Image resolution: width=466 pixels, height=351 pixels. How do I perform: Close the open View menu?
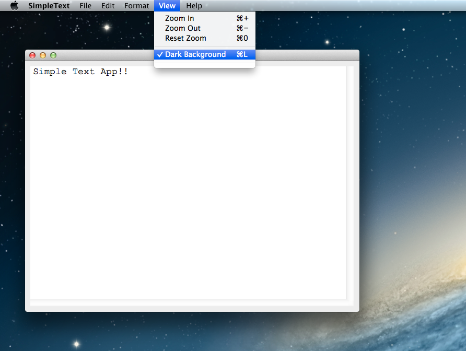click(167, 6)
